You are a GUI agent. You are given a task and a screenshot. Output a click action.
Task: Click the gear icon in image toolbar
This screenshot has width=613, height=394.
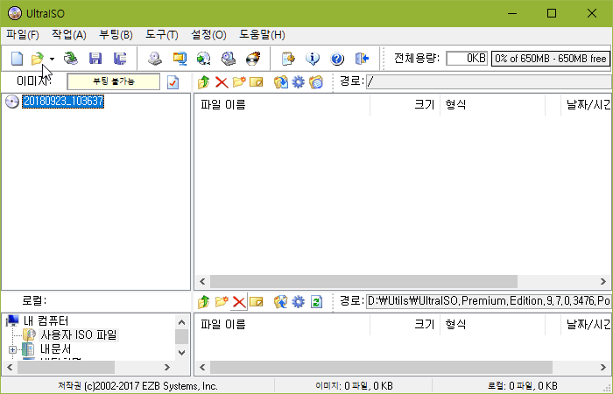(299, 82)
